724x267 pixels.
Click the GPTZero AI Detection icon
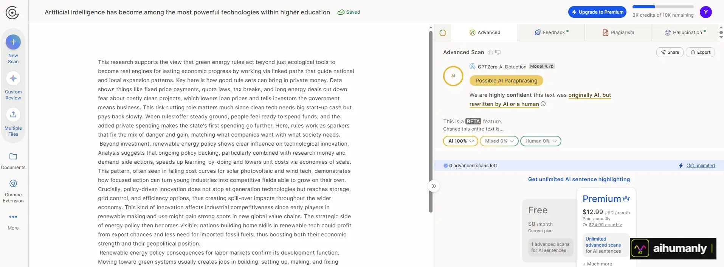[472, 67]
